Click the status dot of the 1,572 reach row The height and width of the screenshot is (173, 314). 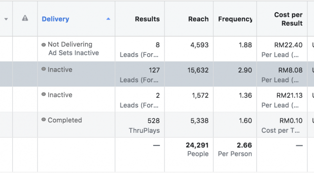44,94
